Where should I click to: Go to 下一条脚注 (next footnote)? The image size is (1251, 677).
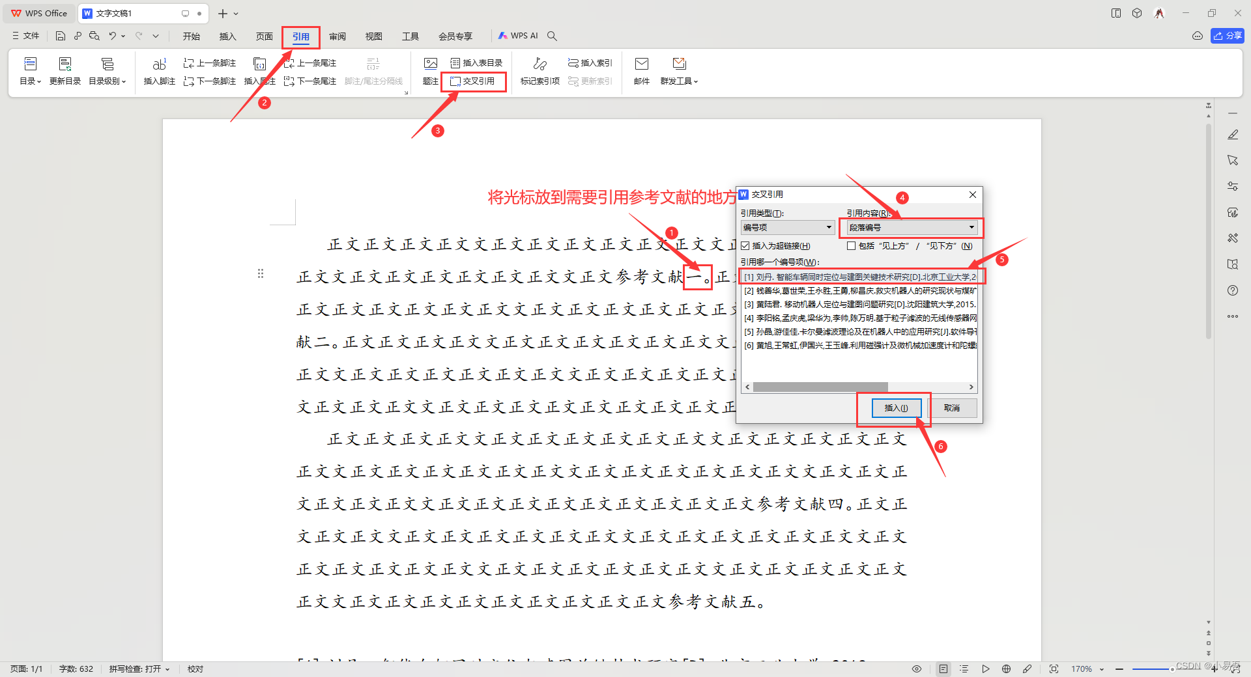click(210, 81)
